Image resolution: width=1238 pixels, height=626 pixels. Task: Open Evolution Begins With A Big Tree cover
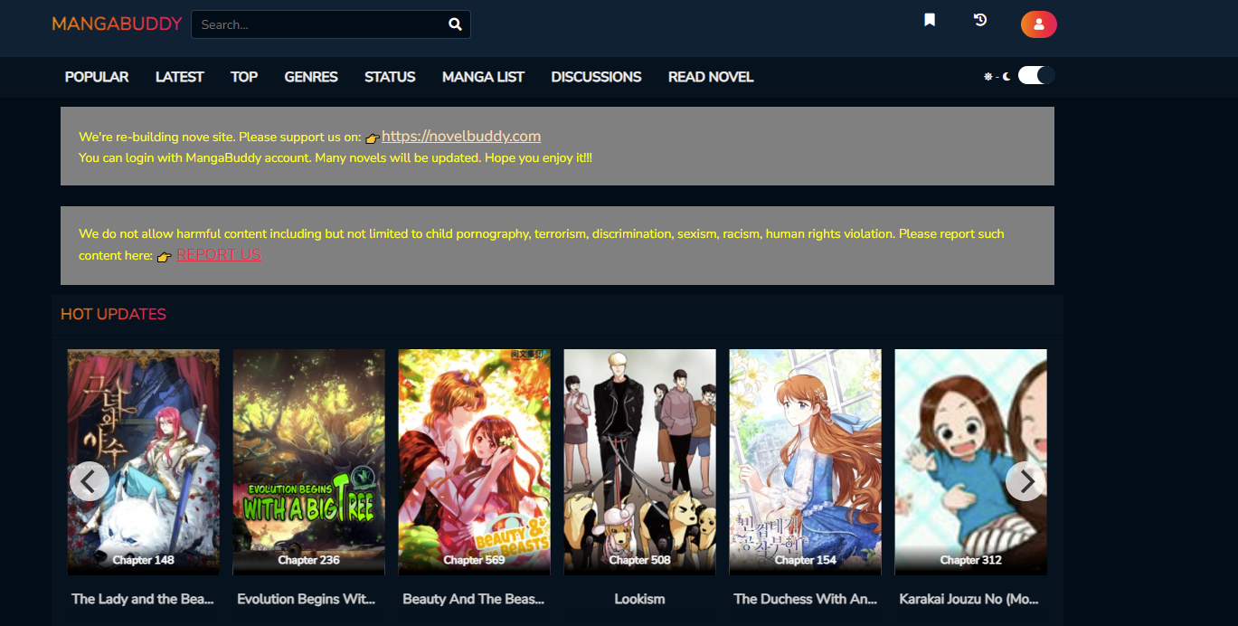(x=308, y=461)
